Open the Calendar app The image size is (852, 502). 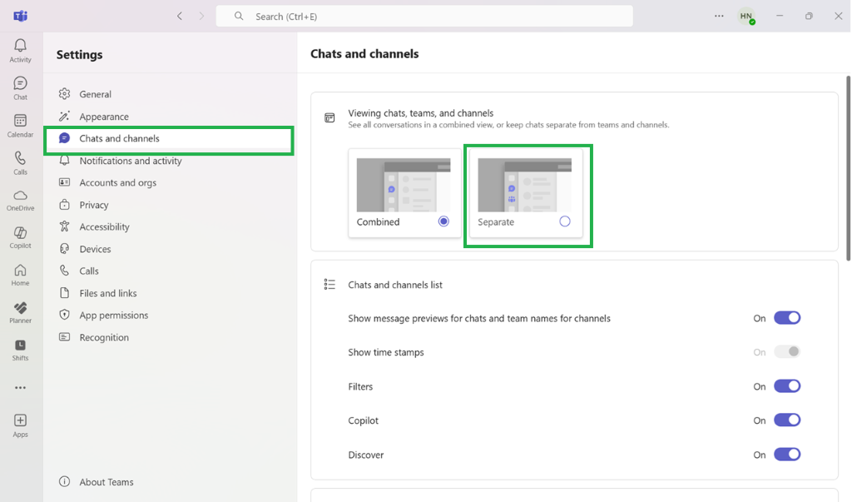[x=20, y=126]
